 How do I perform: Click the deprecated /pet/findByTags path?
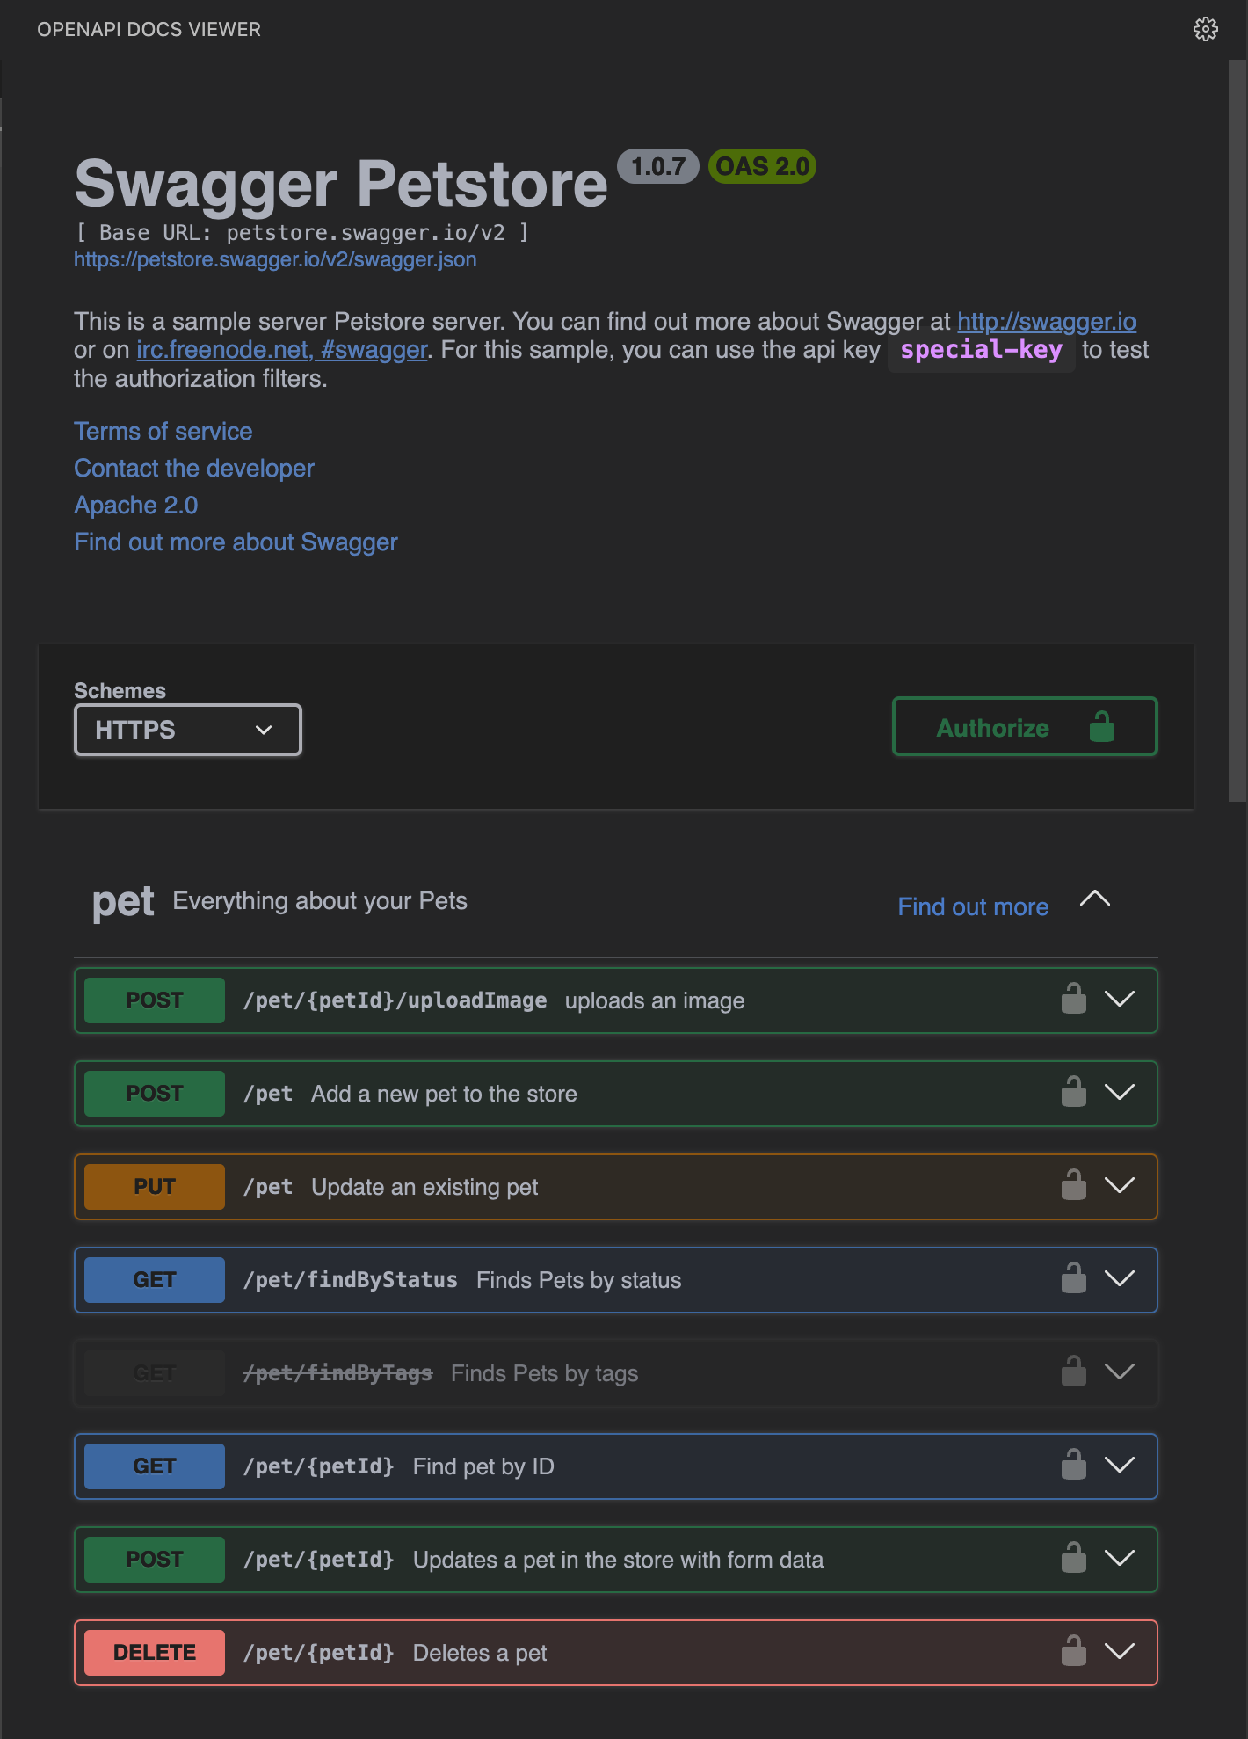click(338, 1373)
